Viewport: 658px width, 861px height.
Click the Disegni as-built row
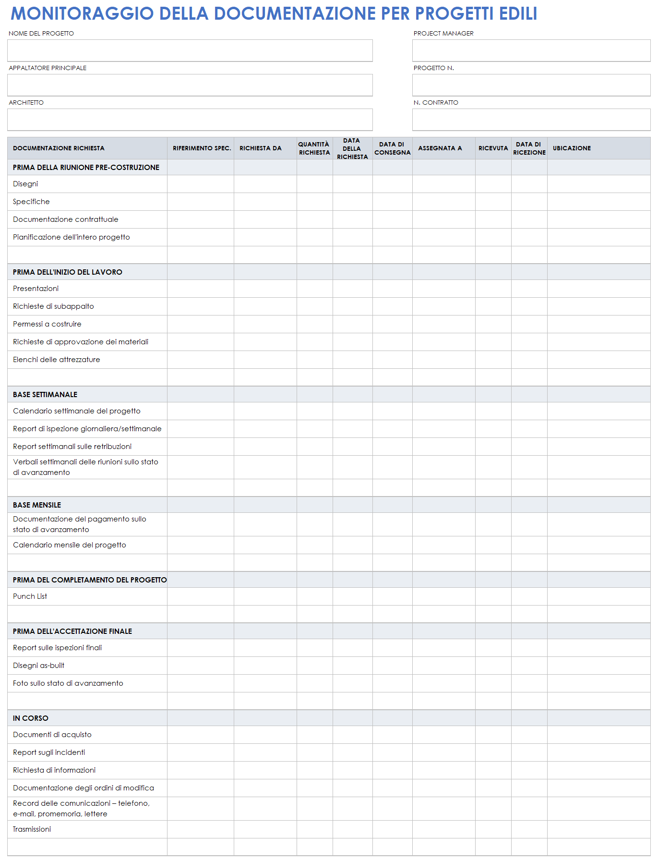(x=329, y=666)
